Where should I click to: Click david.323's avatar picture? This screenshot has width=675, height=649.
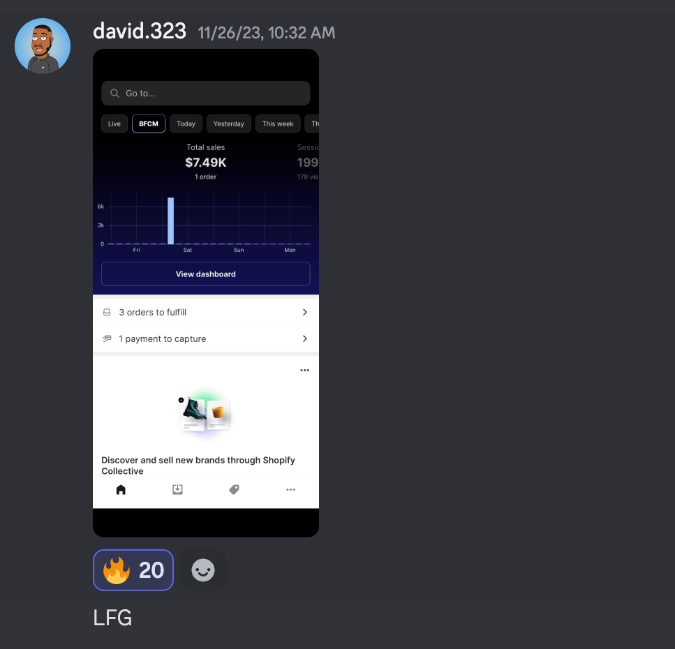(43, 46)
